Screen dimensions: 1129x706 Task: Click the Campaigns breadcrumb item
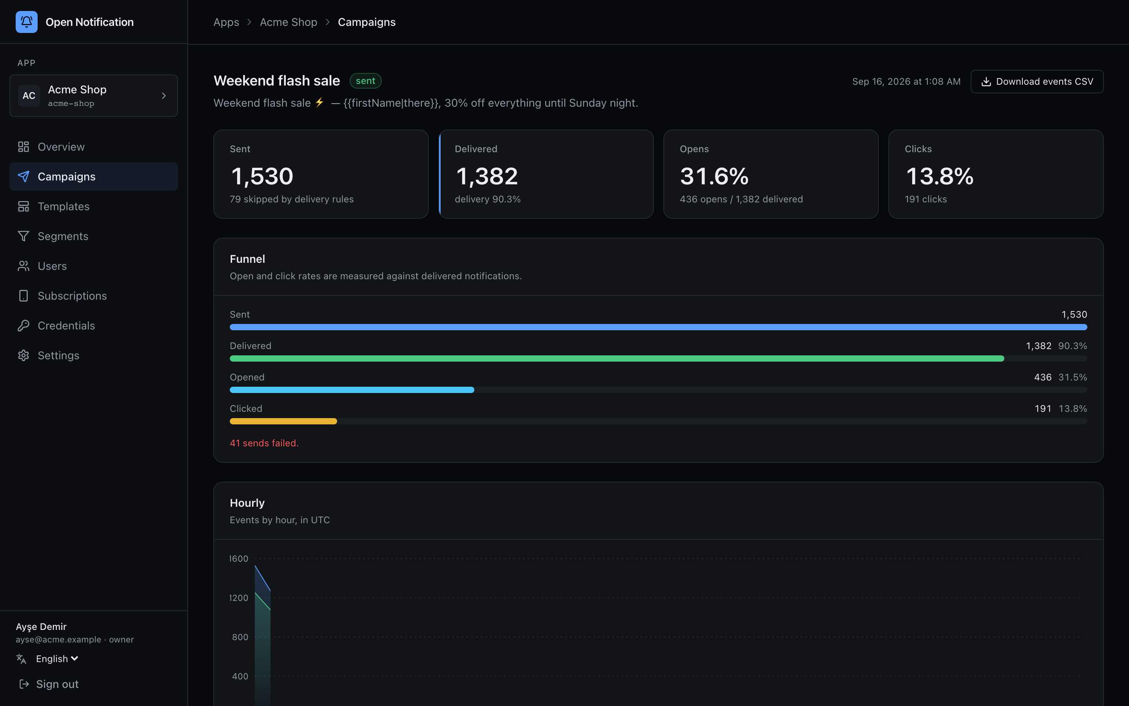coord(367,22)
